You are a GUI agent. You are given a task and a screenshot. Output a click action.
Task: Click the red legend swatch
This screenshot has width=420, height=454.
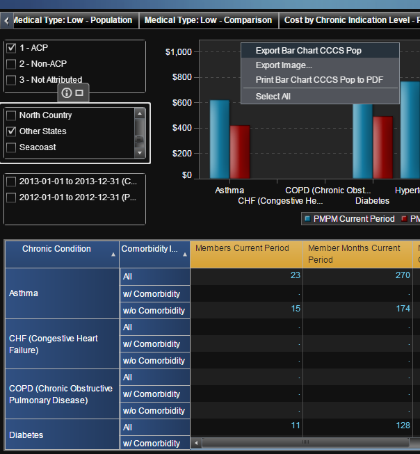(x=404, y=218)
